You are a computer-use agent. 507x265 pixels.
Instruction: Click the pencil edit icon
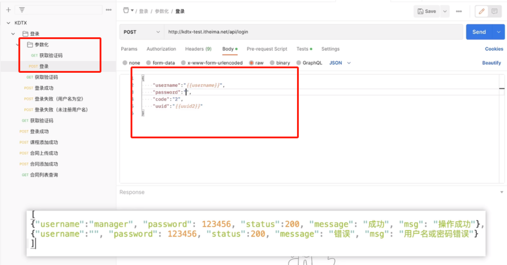click(481, 11)
